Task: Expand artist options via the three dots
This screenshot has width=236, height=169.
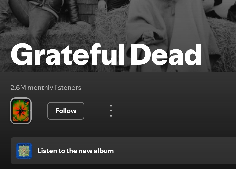Action: (111, 111)
